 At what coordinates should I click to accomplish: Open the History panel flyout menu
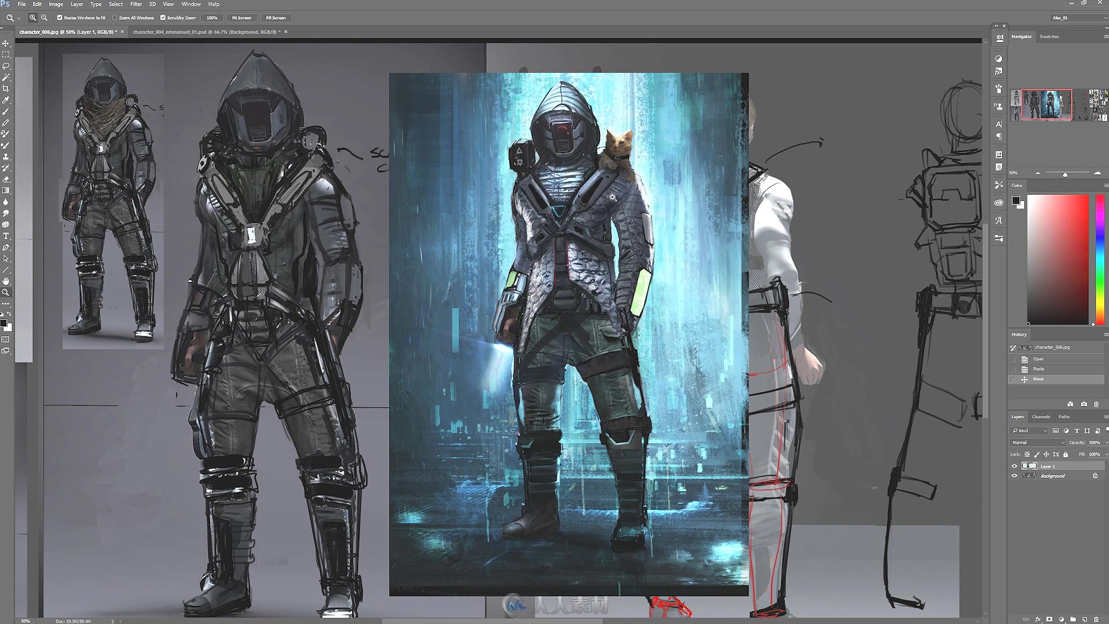[x=1106, y=334]
